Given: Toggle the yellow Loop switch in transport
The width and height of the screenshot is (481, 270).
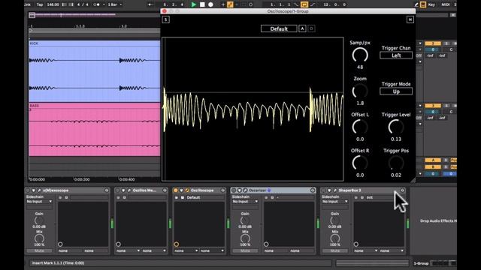Looking at the screenshot, I should coord(304,4).
